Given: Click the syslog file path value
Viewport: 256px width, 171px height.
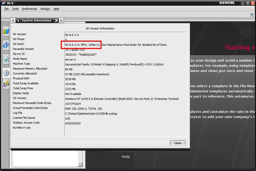Looking at the screenshot, I should [91, 114].
